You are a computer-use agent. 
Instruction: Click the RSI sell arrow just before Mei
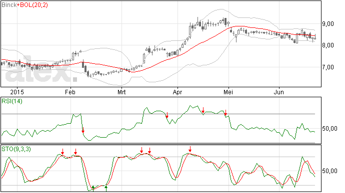pyautogui.click(x=225, y=113)
